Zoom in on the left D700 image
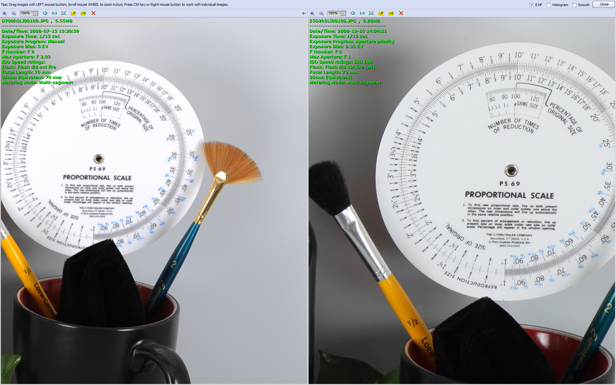The image size is (616, 385). [x=4, y=13]
